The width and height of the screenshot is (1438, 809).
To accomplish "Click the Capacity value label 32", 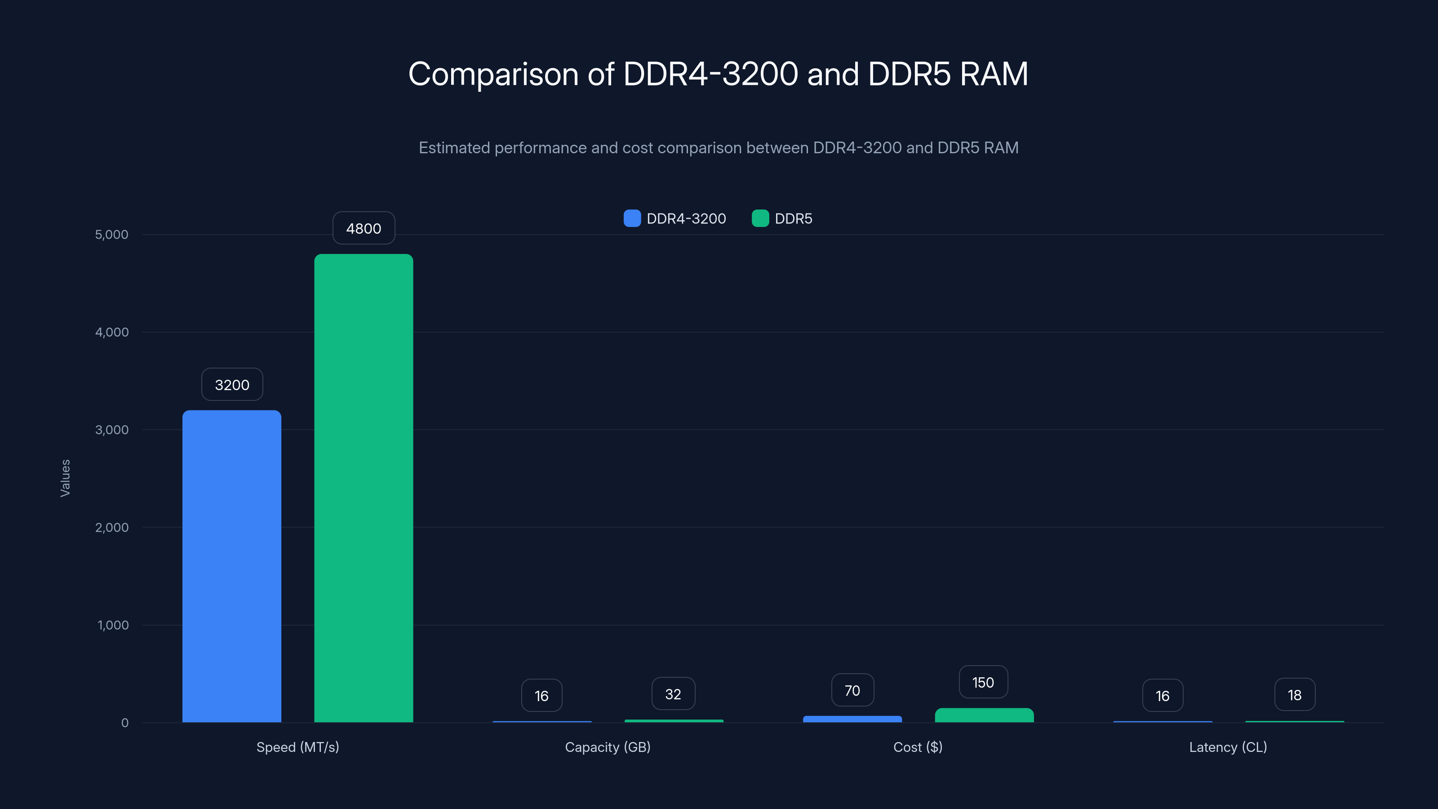I will [x=673, y=694].
